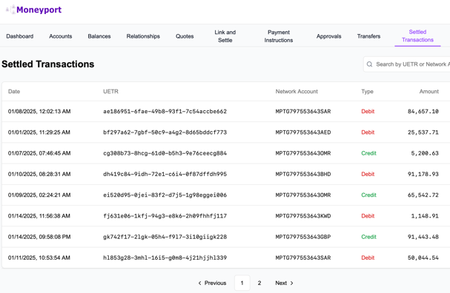This screenshot has height=293, width=450.
Task: Click Credit type in 5,200.63 row
Action: (x=368, y=153)
